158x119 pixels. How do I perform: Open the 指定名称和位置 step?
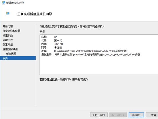pyautogui.click(x=11, y=31)
